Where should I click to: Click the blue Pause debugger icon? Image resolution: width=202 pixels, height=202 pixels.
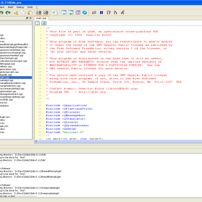(102, 13)
